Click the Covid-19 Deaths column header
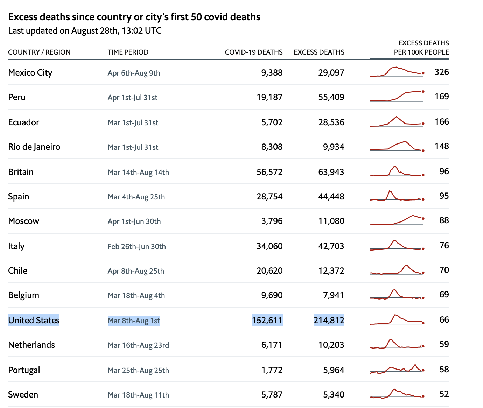The width and height of the screenshot is (483, 408). tap(253, 52)
